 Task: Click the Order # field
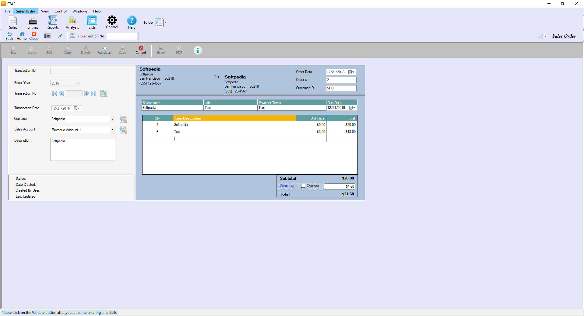click(x=341, y=80)
